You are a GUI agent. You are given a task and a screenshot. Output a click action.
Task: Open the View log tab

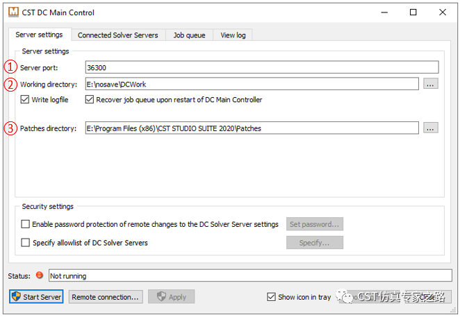click(x=233, y=35)
